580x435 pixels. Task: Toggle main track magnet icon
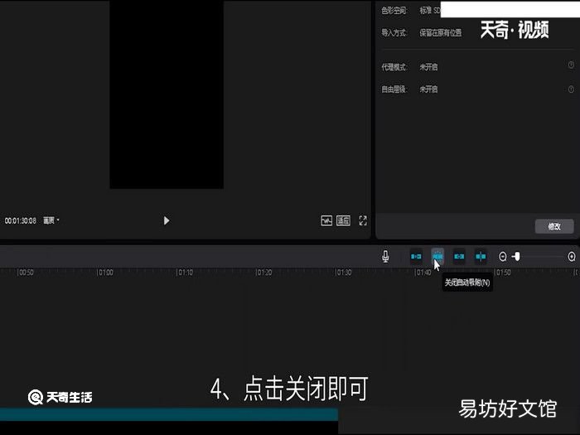416,256
